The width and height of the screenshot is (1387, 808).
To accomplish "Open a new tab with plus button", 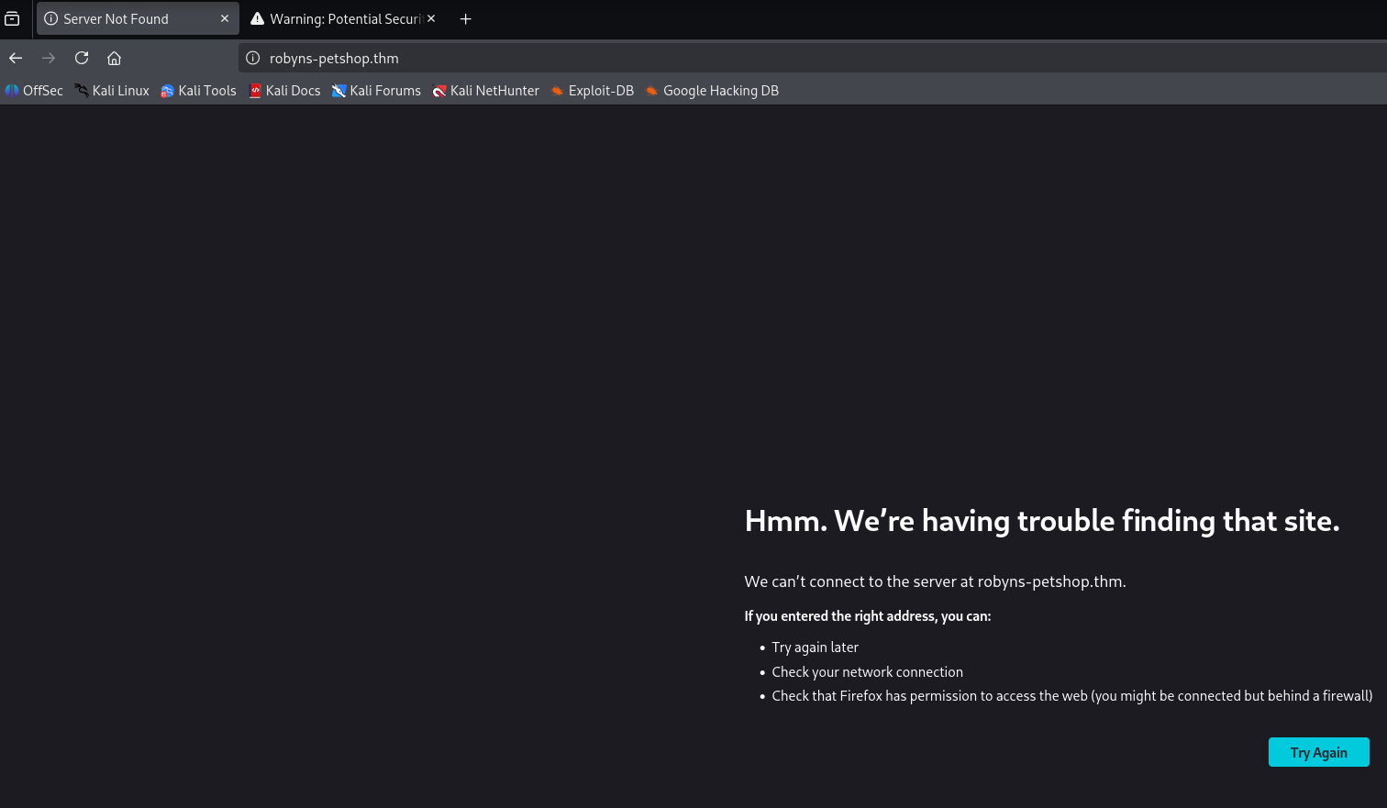I will click(x=465, y=18).
